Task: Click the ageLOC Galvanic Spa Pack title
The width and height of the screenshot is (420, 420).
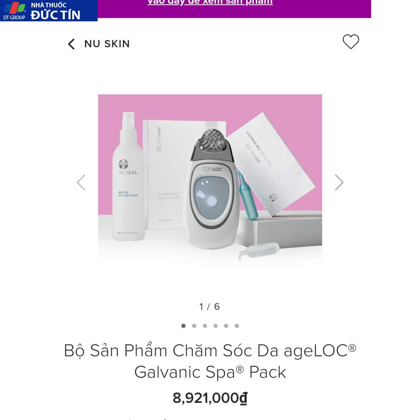Action: tap(210, 361)
